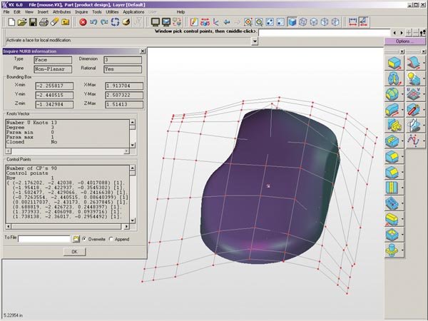This screenshot has width=428, height=321.
Task: Expand flyout arrow beside light bulb tool
Action: tap(424, 78)
